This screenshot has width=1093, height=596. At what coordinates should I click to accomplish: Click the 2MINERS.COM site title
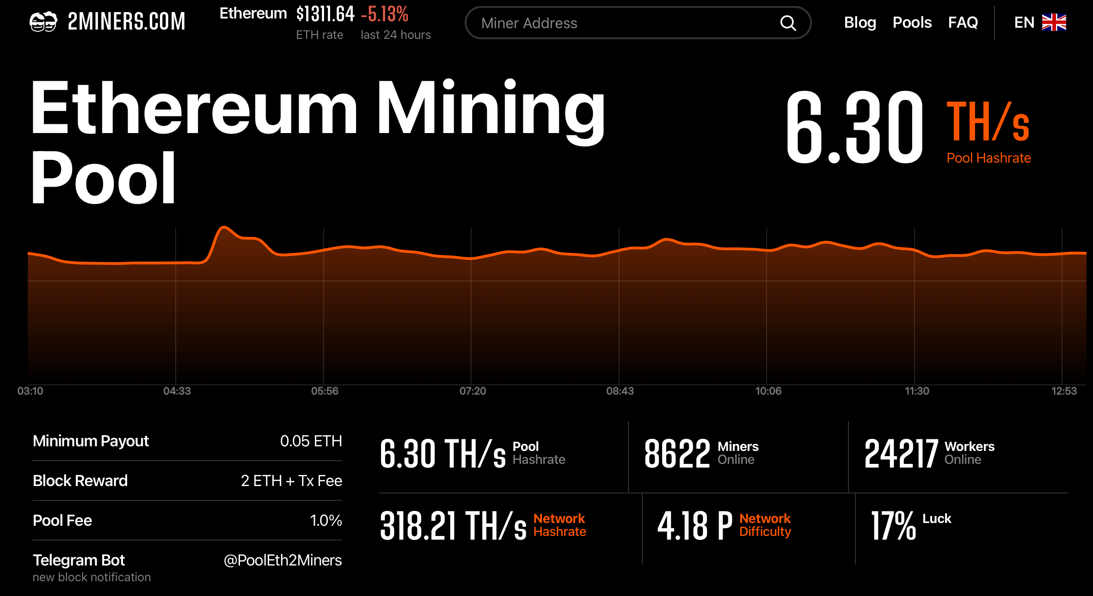click(x=126, y=22)
